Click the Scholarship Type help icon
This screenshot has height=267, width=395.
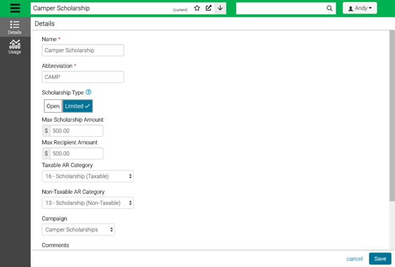pos(88,92)
